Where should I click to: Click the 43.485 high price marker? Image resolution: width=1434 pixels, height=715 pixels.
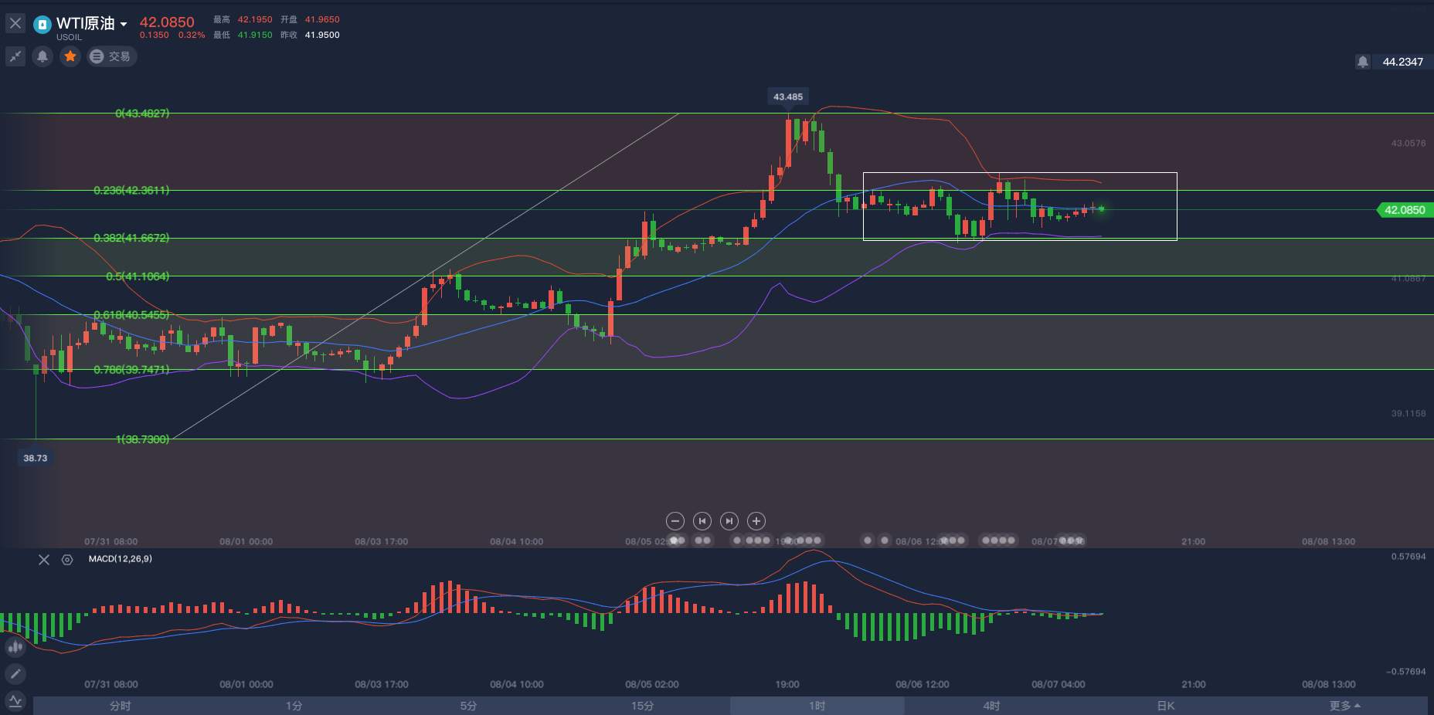tap(788, 97)
